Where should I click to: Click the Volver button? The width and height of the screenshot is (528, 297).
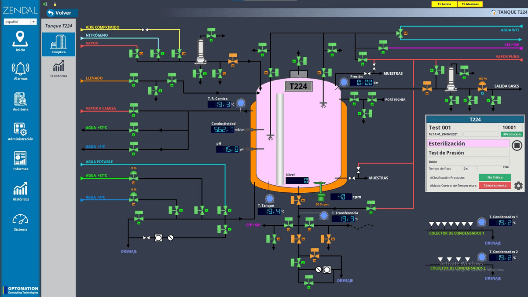tap(60, 13)
